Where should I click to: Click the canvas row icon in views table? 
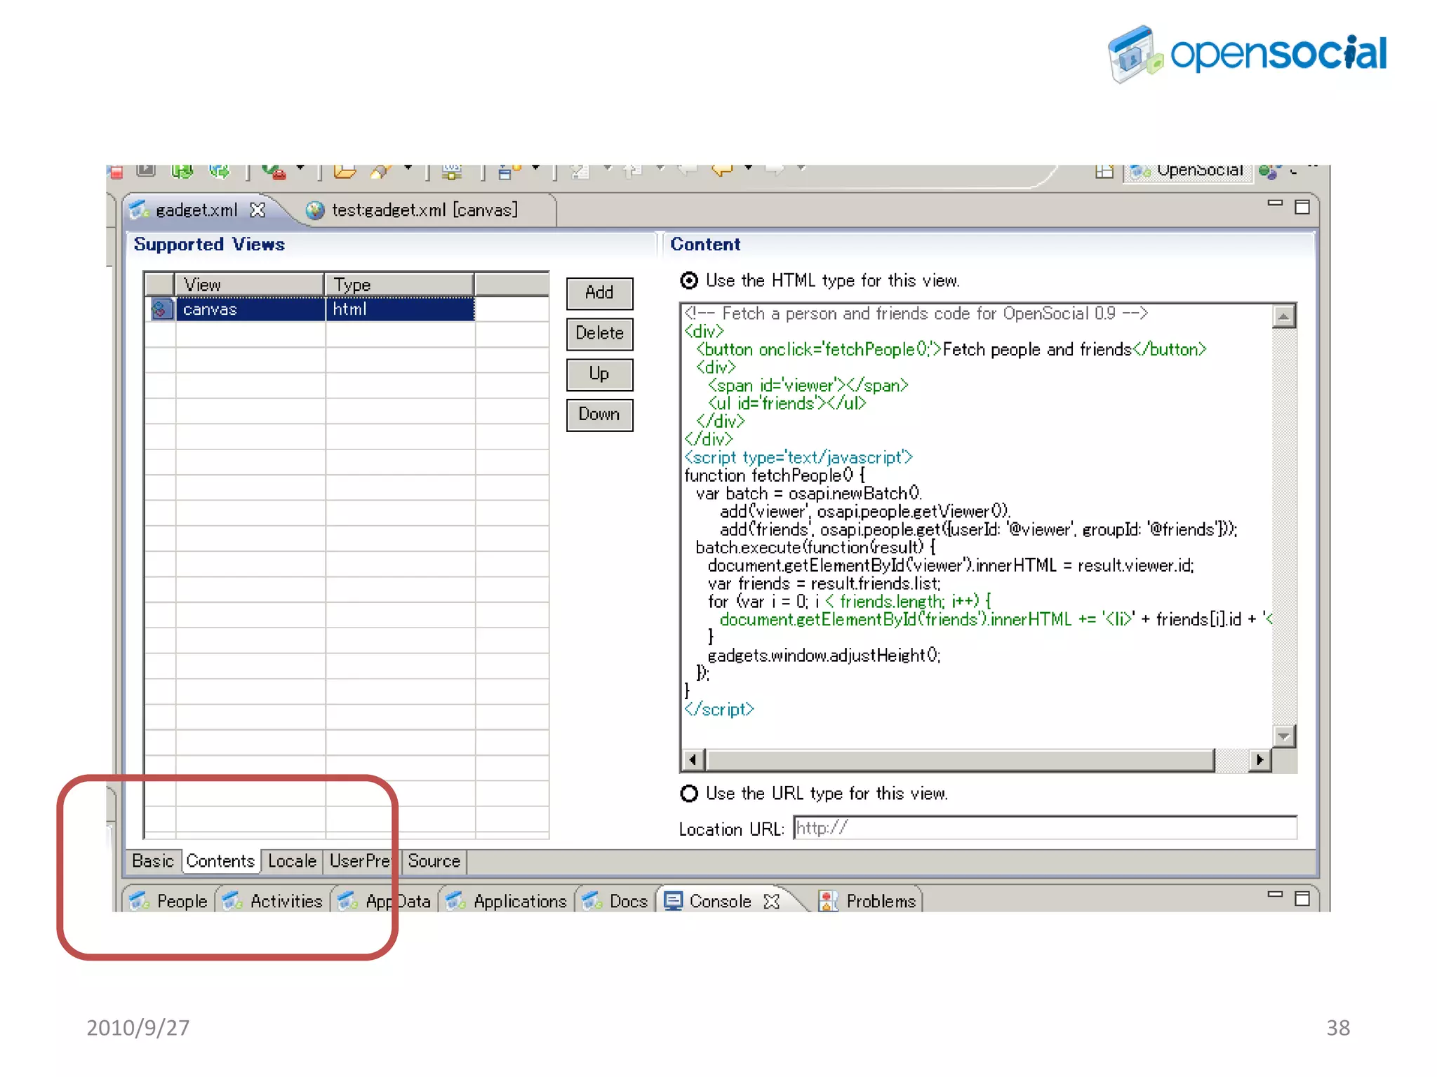coord(161,309)
